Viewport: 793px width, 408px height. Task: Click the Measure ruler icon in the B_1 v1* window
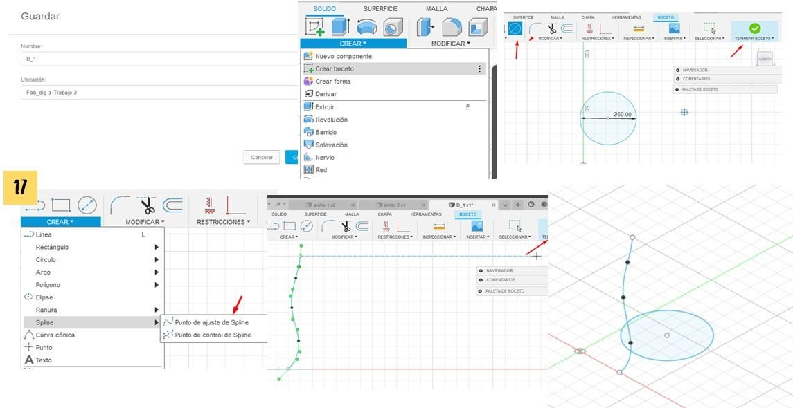(438, 226)
